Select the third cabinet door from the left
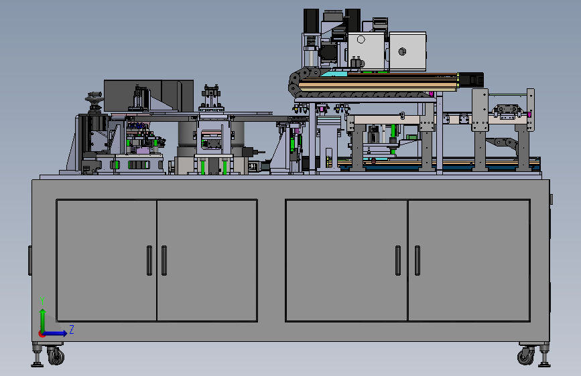This screenshot has height=376, width=581. point(346,260)
